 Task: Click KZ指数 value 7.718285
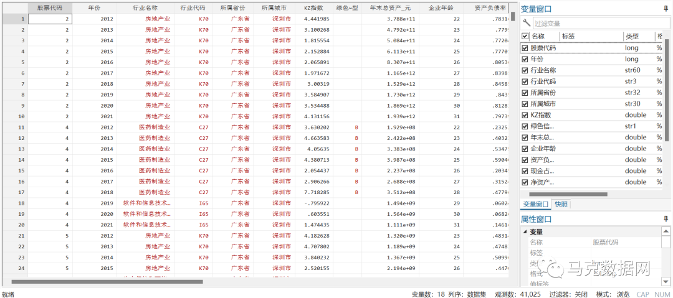[x=316, y=192]
